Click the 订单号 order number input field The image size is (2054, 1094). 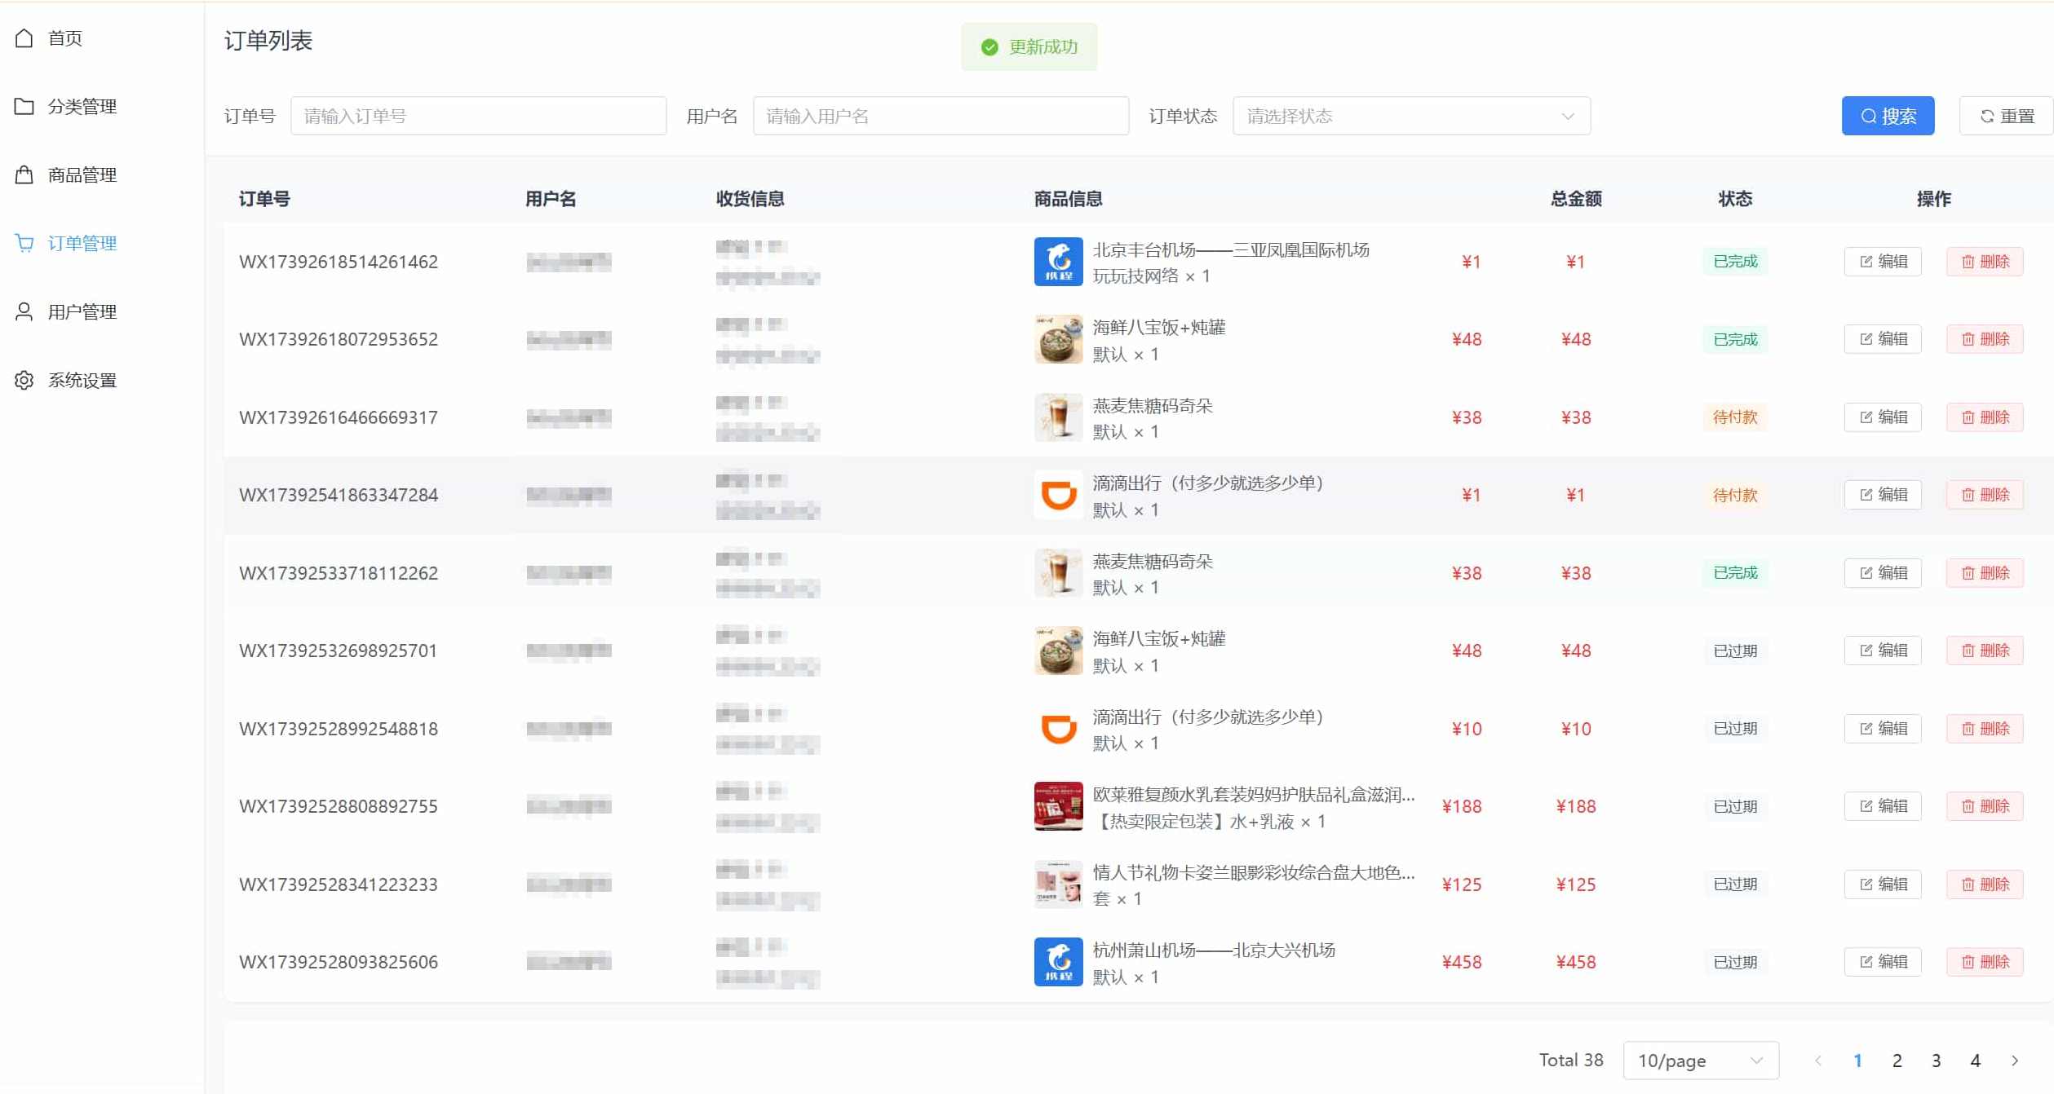pos(479,115)
